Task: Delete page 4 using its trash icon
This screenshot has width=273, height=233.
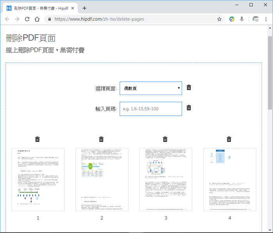Action: point(229,139)
